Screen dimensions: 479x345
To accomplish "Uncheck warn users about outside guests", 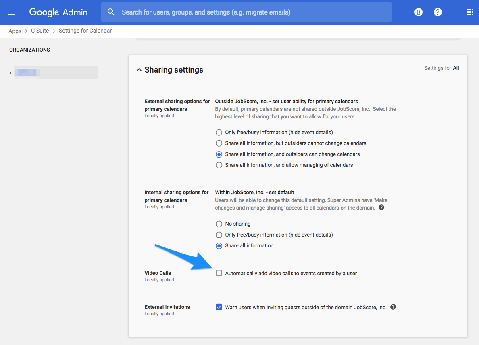I will pos(219,307).
